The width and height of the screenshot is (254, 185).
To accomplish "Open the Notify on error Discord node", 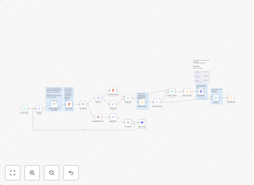I will click(x=142, y=122).
